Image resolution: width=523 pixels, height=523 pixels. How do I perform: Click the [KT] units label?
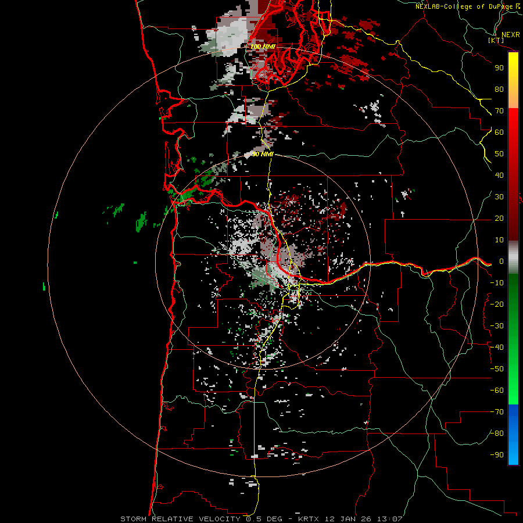click(x=496, y=40)
